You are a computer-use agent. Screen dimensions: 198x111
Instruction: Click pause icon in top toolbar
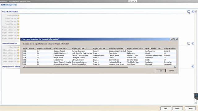tap(131, 1)
